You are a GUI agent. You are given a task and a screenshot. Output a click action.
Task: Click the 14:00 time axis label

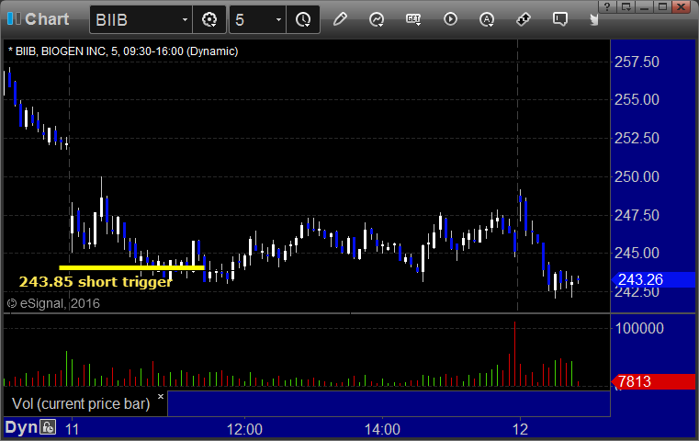[382, 429]
